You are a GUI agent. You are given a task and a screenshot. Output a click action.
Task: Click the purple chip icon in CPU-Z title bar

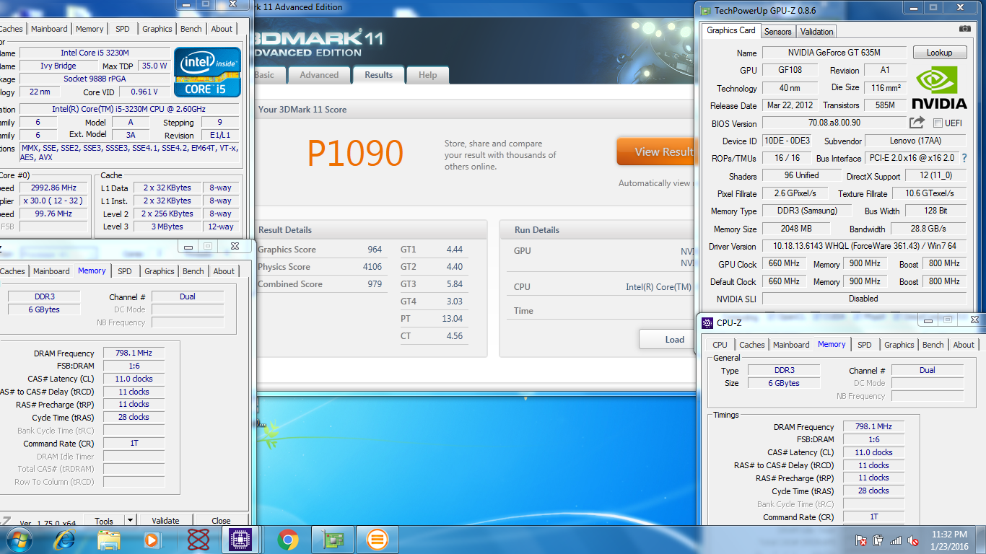pyautogui.click(x=707, y=323)
